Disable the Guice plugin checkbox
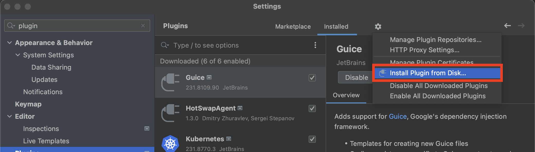This screenshot has height=152, width=535. tap(312, 78)
